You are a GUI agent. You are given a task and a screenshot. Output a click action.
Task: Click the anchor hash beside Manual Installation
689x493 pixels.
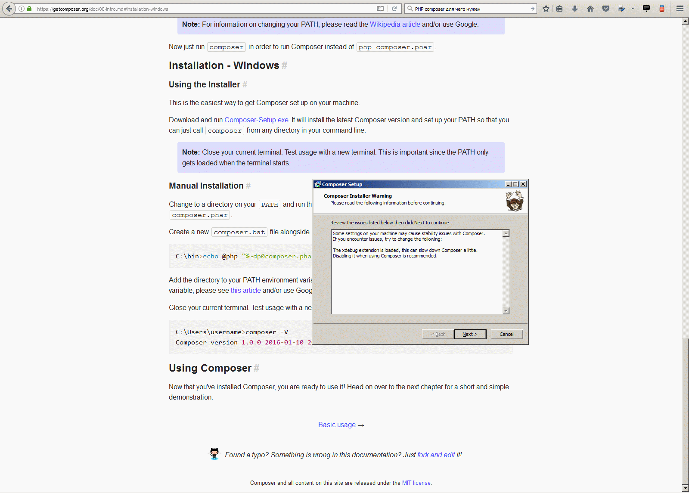[248, 186]
